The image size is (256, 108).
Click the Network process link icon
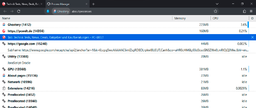pyautogui.click(x=4, y=82)
